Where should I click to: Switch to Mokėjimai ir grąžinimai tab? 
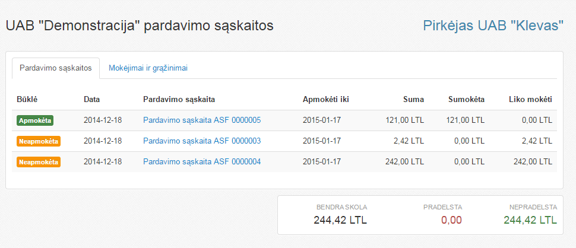148,68
